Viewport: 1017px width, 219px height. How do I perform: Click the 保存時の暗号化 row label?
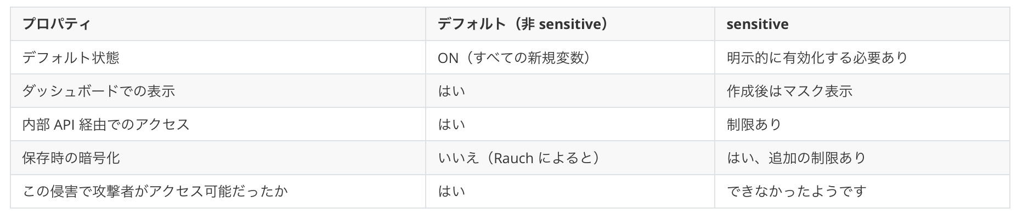(71, 158)
